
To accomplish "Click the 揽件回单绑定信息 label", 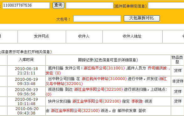I will [x=130, y=6].
